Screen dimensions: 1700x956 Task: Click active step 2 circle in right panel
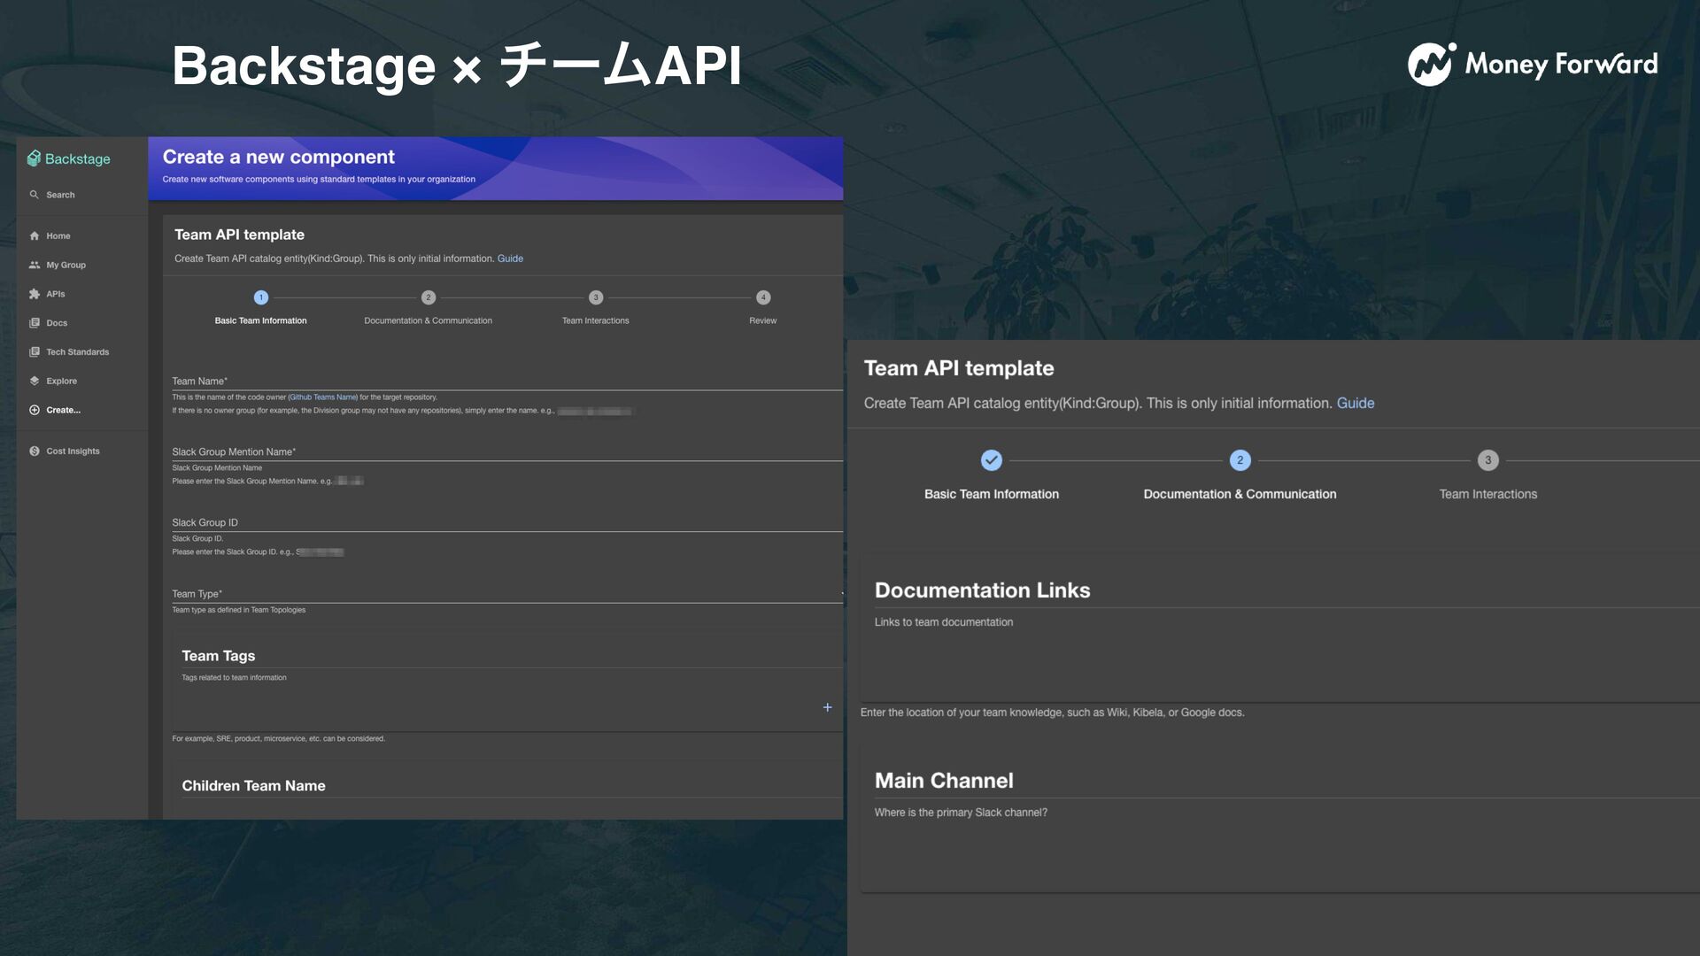click(x=1240, y=460)
